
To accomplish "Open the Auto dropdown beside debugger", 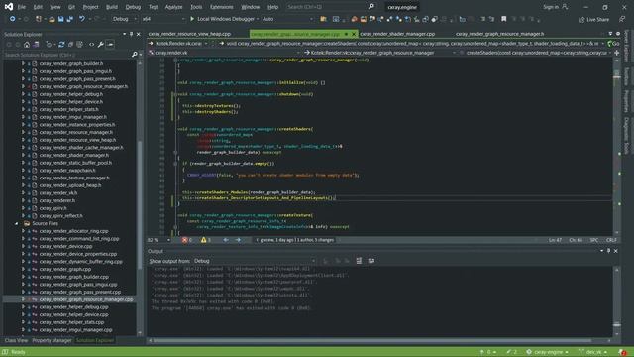I will click(x=287, y=19).
